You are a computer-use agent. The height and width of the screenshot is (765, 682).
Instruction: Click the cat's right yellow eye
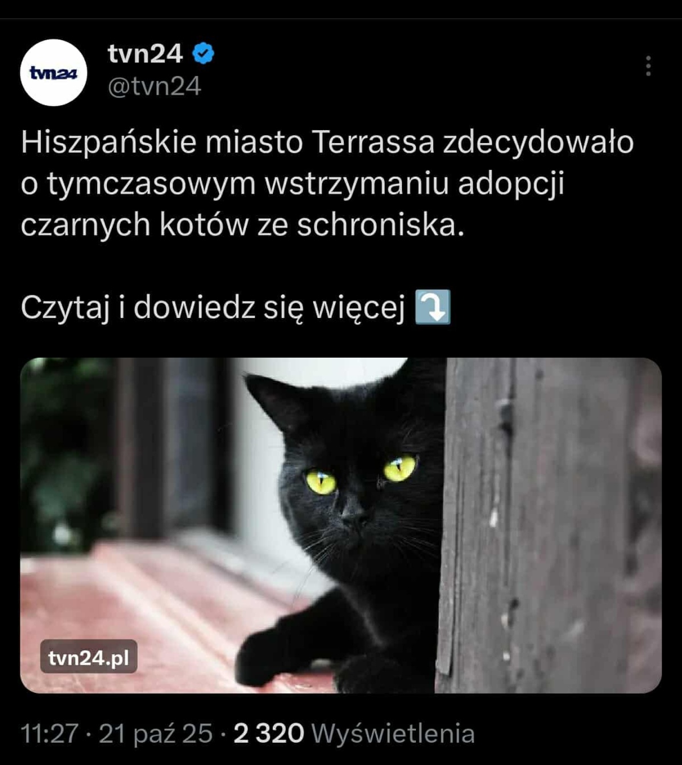[x=400, y=469]
